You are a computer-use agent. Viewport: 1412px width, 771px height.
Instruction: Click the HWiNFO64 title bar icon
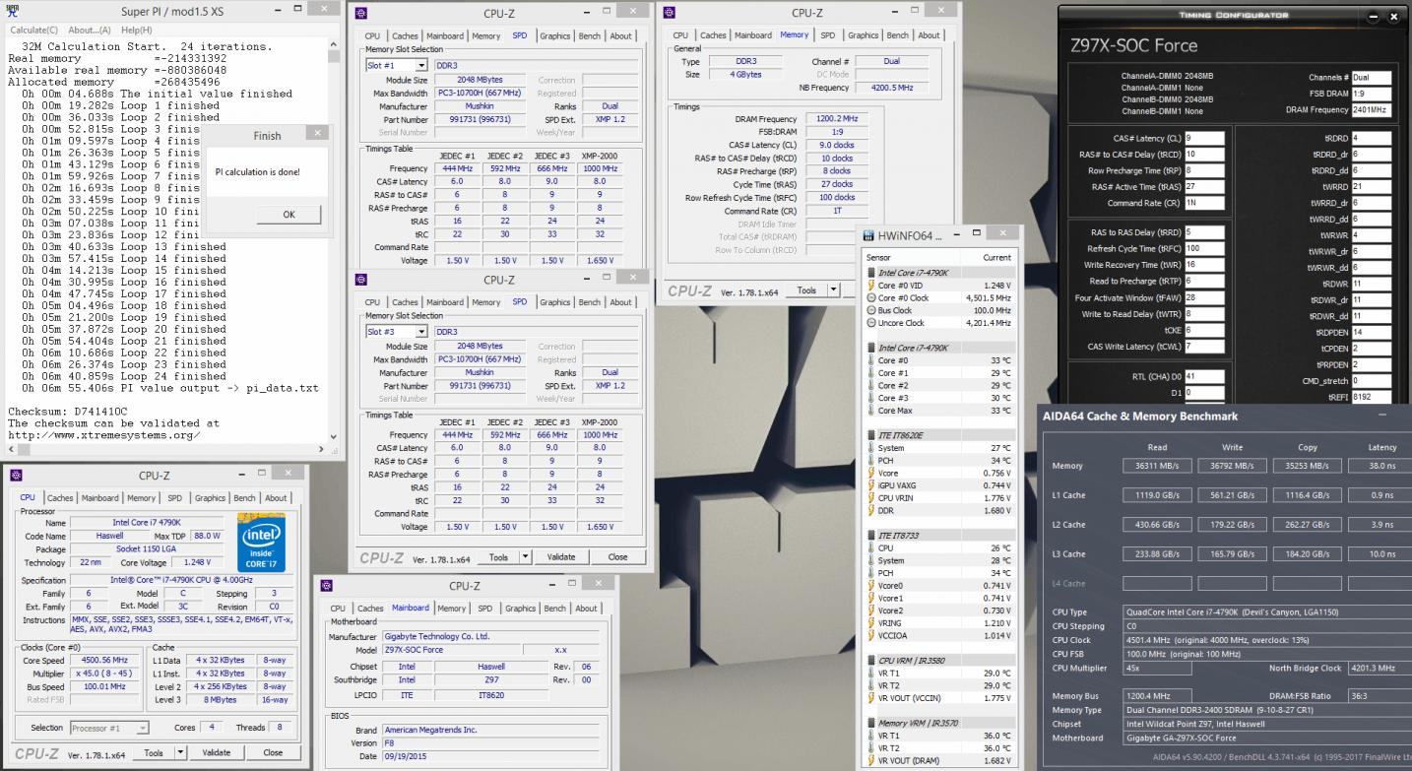(868, 235)
